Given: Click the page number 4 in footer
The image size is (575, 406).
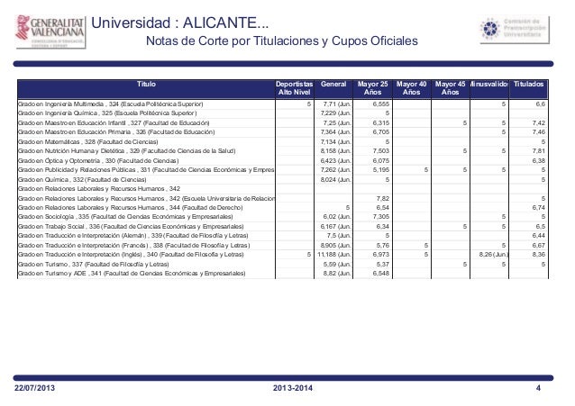Looking at the screenshot, I should point(538,388).
